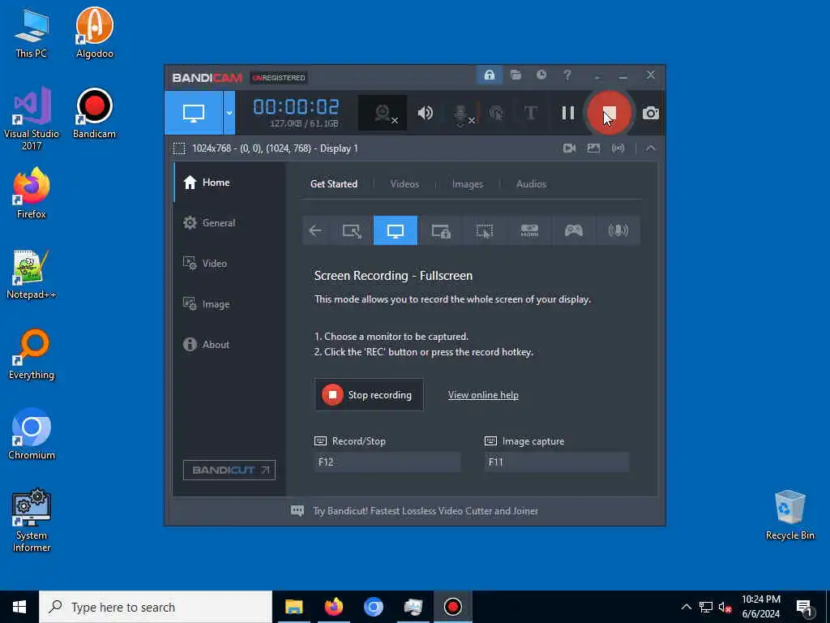This screenshot has width=830, height=623.
Task: Open the View online help link
Action: tap(483, 395)
